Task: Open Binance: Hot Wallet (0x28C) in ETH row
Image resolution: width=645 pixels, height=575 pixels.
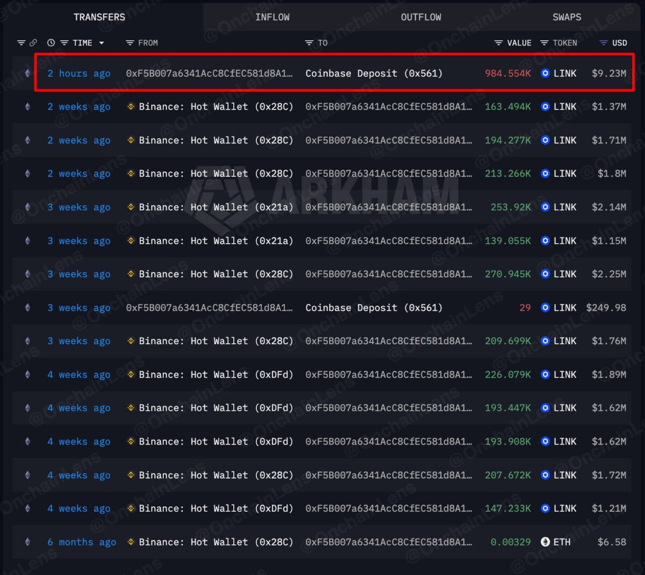Action: 216,542
